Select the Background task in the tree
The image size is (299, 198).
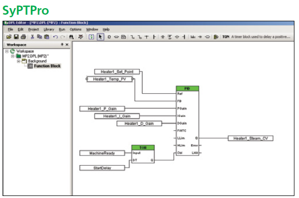click(38, 61)
